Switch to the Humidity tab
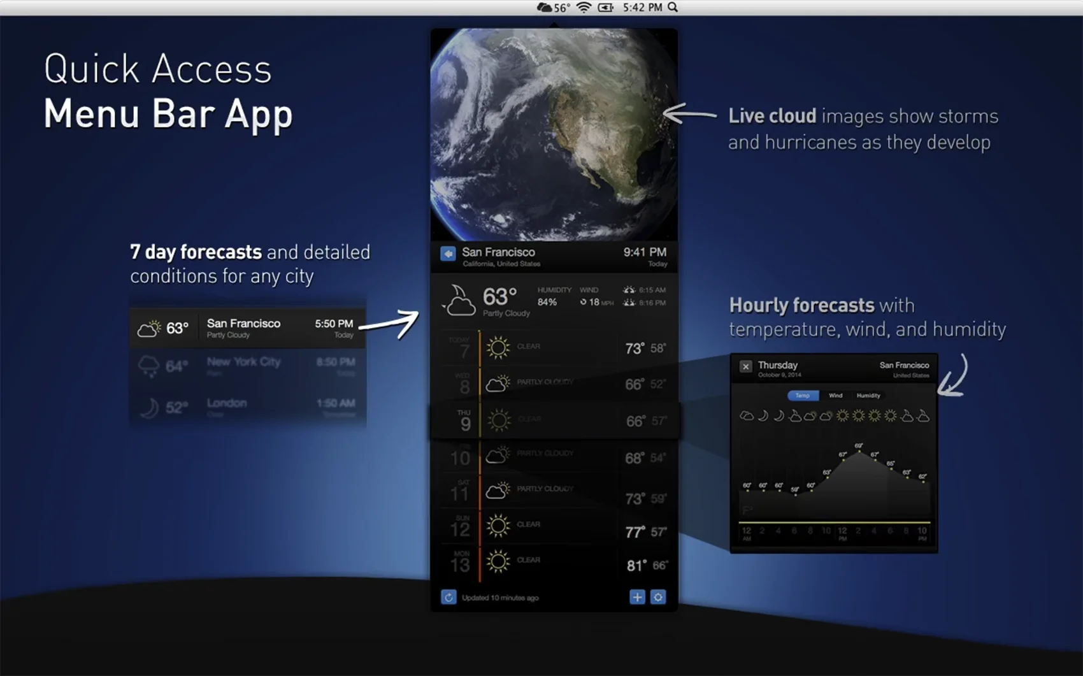The image size is (1083, 676). [868, 396]
